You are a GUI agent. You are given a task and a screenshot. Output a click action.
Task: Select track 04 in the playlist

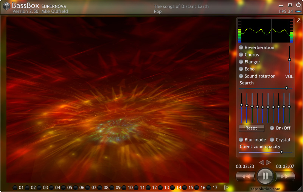[x=51, y=187]
